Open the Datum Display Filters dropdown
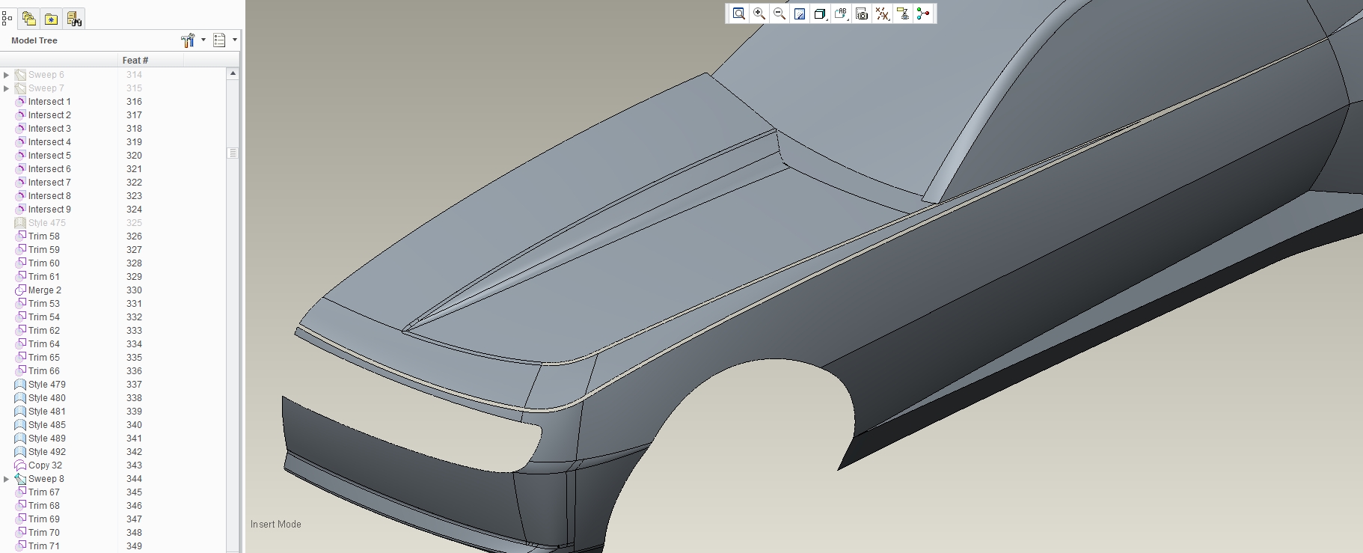The height and width of the screenshot is (553, 1363). pos(883,13)
